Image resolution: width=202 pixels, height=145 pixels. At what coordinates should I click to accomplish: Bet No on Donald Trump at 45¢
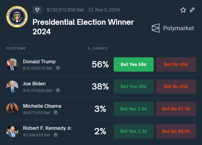click(x=176, y=64)
